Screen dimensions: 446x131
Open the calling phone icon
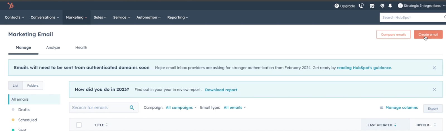tap(361, 6)
